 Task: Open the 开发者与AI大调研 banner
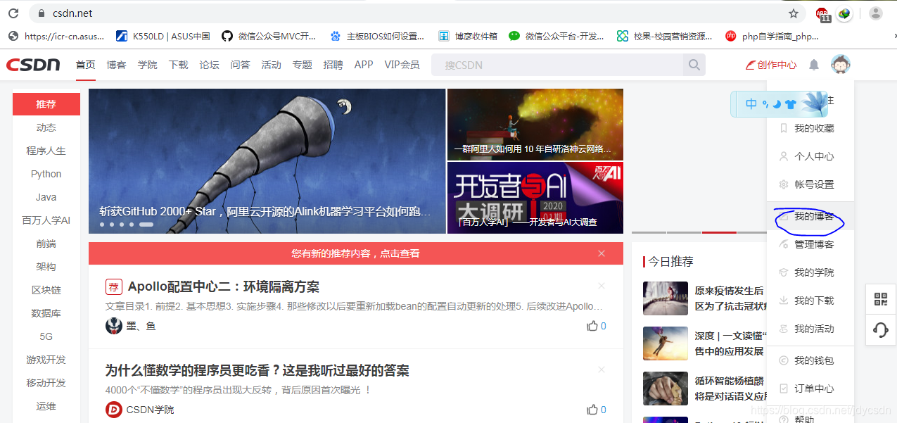click(x=535, y=198)
